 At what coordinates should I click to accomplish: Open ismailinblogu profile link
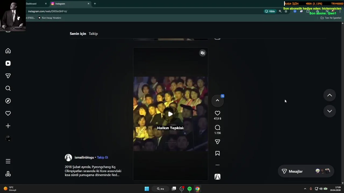pyautogui.click(x=84, y=157)
